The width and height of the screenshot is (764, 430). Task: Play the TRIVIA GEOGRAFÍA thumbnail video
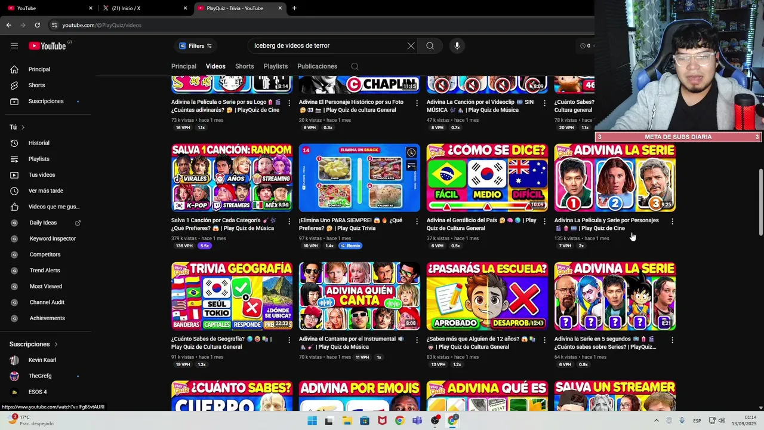coord(232,296)
